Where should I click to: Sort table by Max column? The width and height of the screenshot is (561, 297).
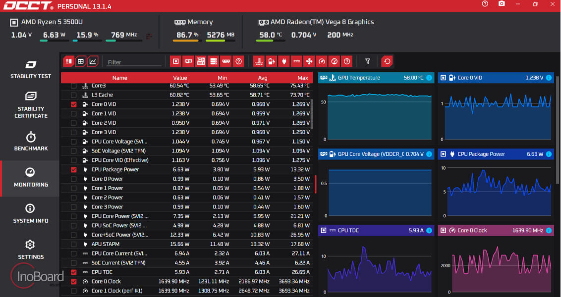[x=303, y=78]
